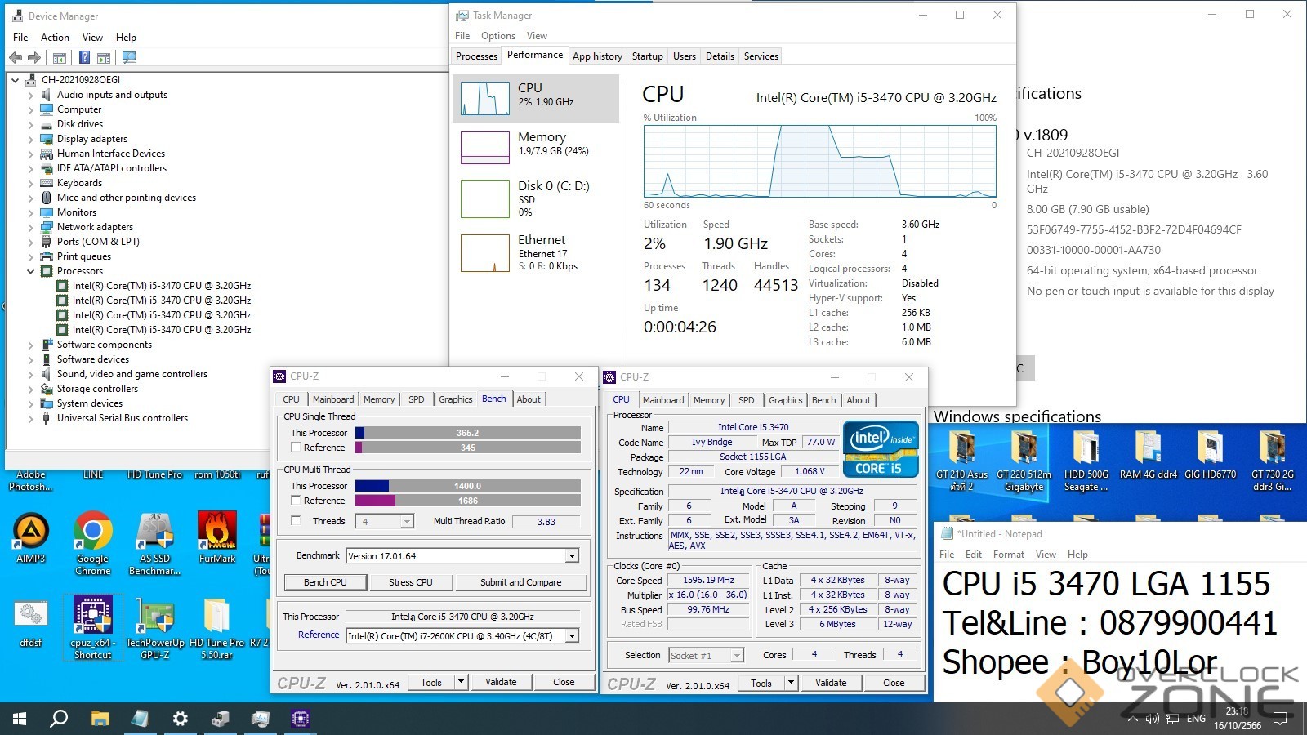The image size is (1307, 735).
Task: Open the Benchmark version dropdown
Action: (x=572, y=556)
